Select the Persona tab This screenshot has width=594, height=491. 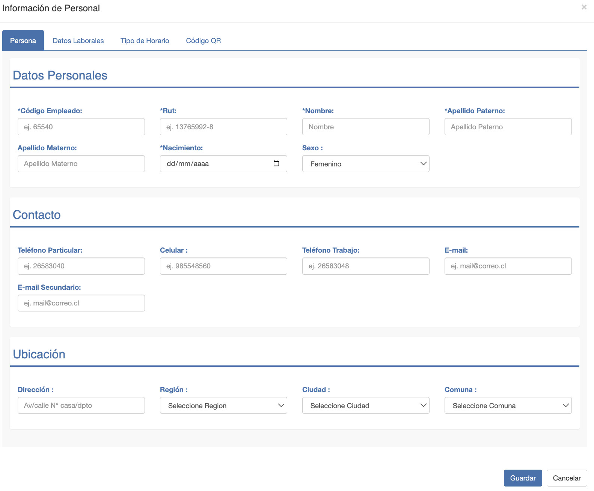23,40
